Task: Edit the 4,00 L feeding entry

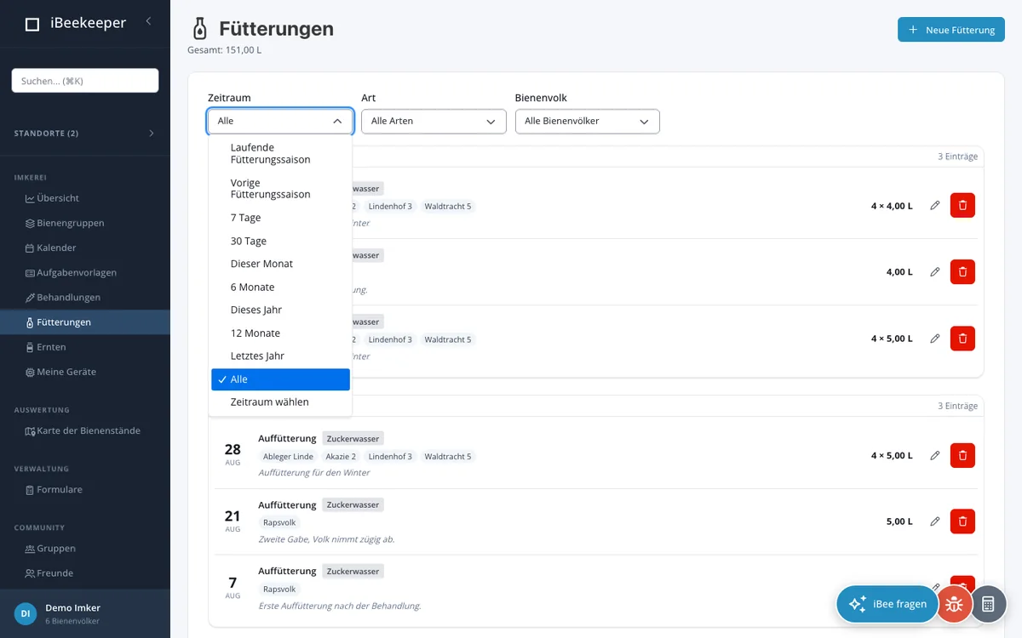Action: (x=934, y=271)
